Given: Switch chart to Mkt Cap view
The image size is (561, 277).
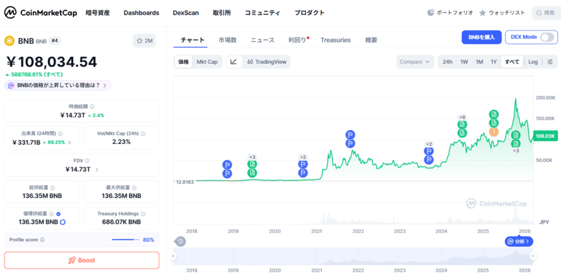Looking at the screenshot, I should pos(207,62).
